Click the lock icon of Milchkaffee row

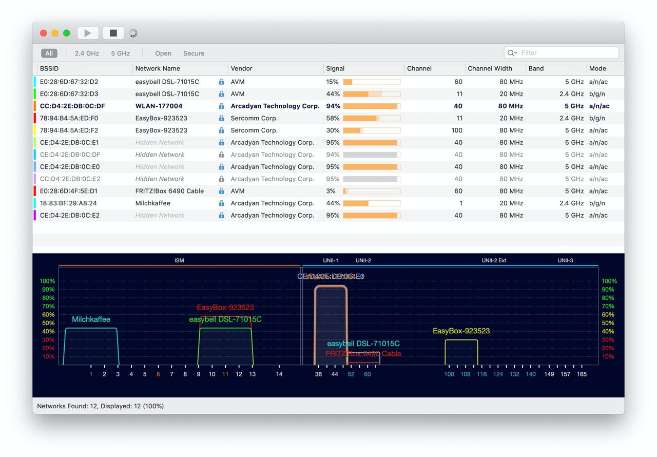pyautogui.click(x=221, y=203)
